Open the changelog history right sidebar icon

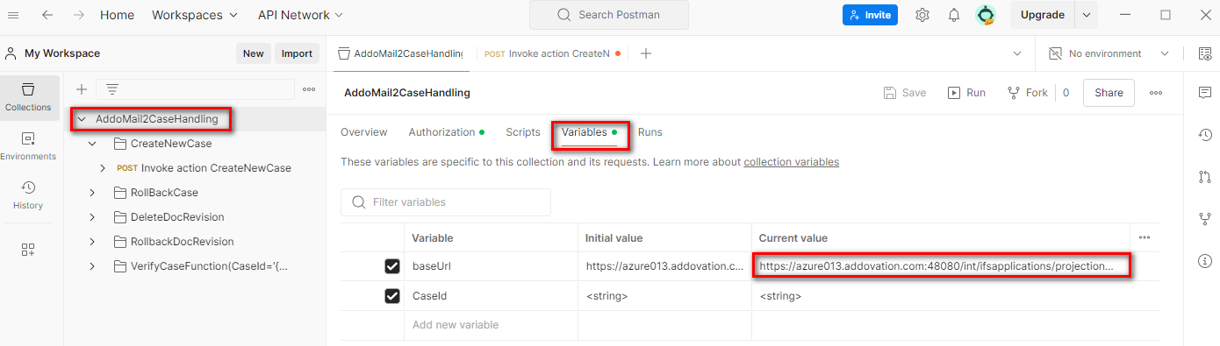(x=1204, y=135)
